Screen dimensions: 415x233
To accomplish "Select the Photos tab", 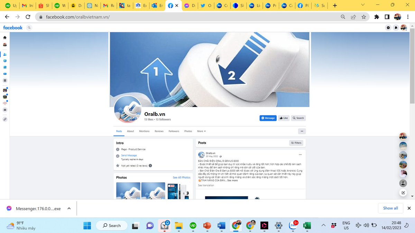I will [x=188, y=131].
